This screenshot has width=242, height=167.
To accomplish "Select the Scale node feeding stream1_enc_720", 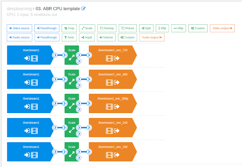I will [72, 55].
